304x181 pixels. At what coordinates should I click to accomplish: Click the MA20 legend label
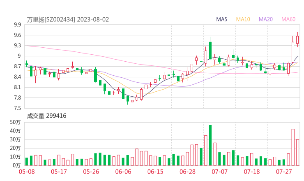point(266,19)
